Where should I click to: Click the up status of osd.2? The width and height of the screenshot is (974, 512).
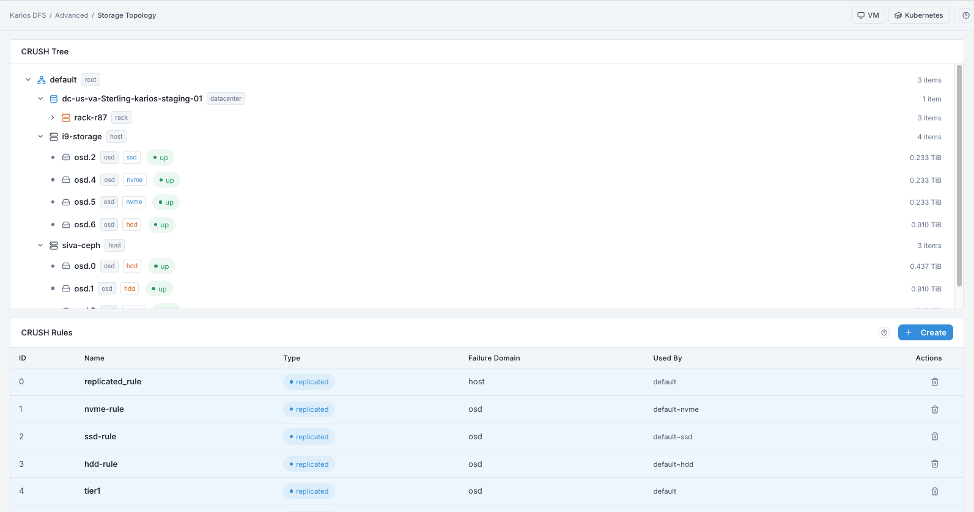pyautogui.click(x=160, y=158)
